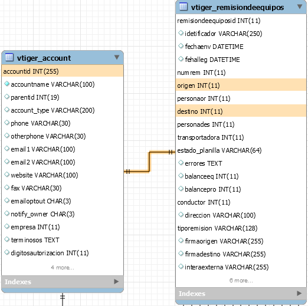Select the vtiger_account table title
This screenshot has width=308, height=306.
[44, 58]
